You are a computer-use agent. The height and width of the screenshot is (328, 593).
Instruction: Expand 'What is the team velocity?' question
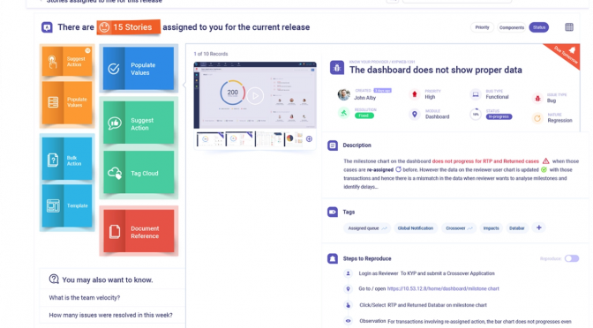coord(85,298)
